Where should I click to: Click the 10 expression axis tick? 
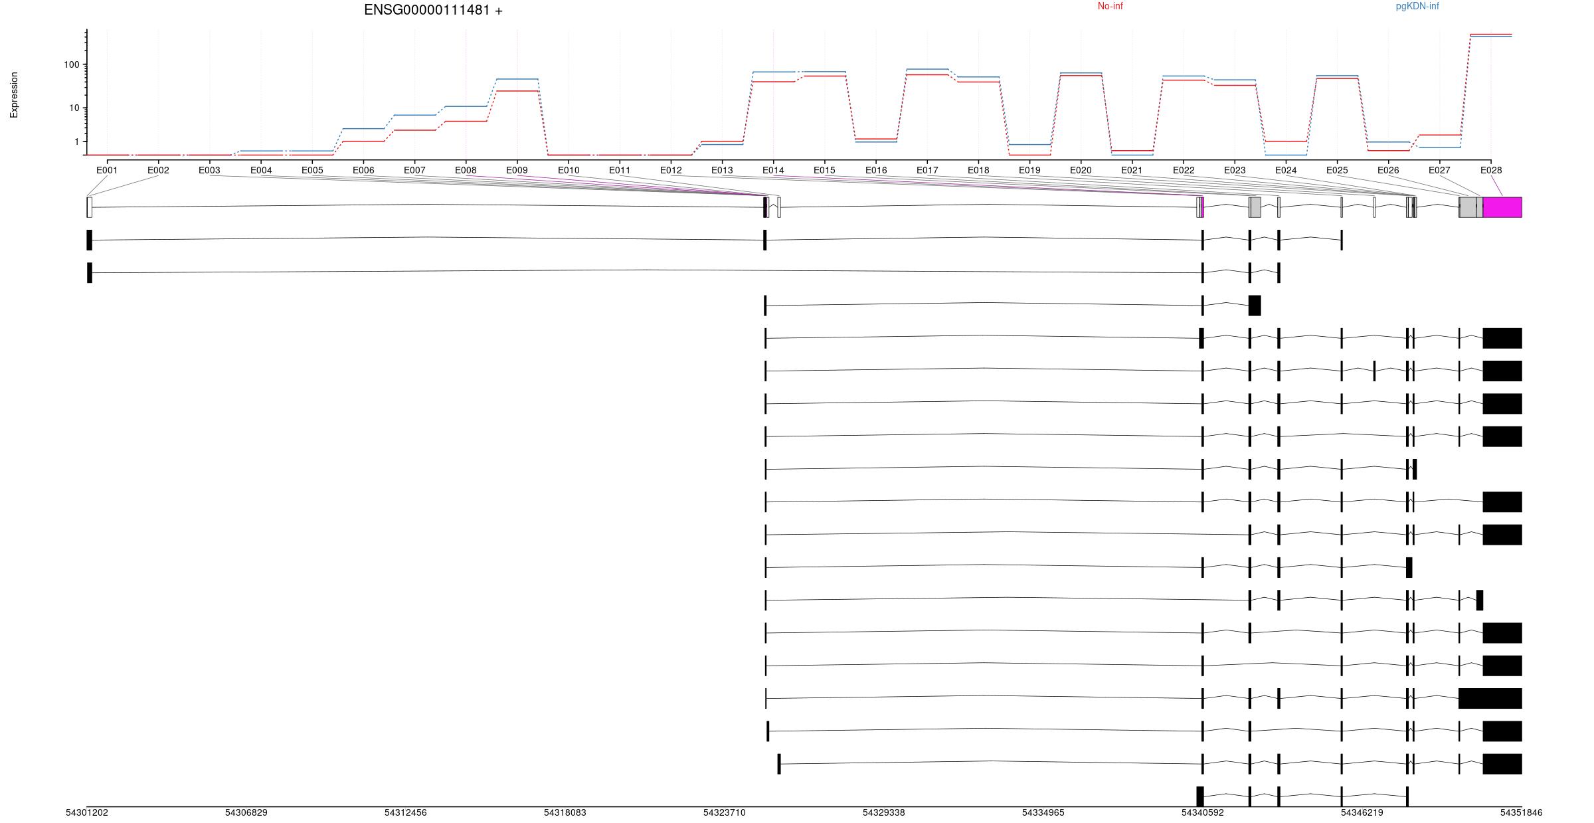[x=74, y=108]
